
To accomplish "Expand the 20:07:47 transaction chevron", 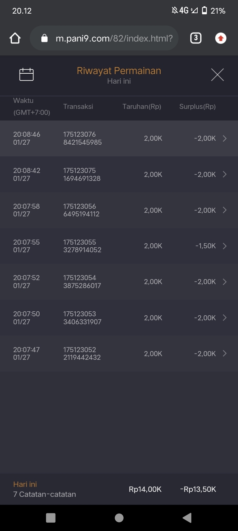I will 225,353.
